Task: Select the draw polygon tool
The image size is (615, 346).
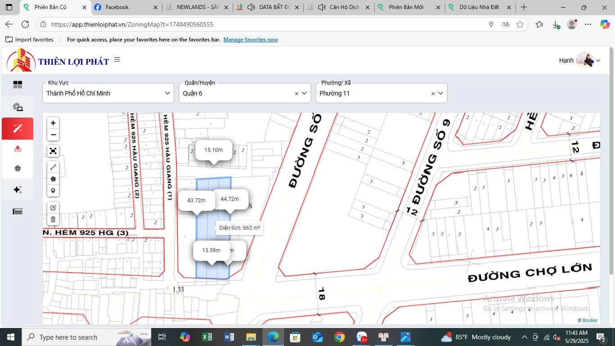Action: [53, 179]
